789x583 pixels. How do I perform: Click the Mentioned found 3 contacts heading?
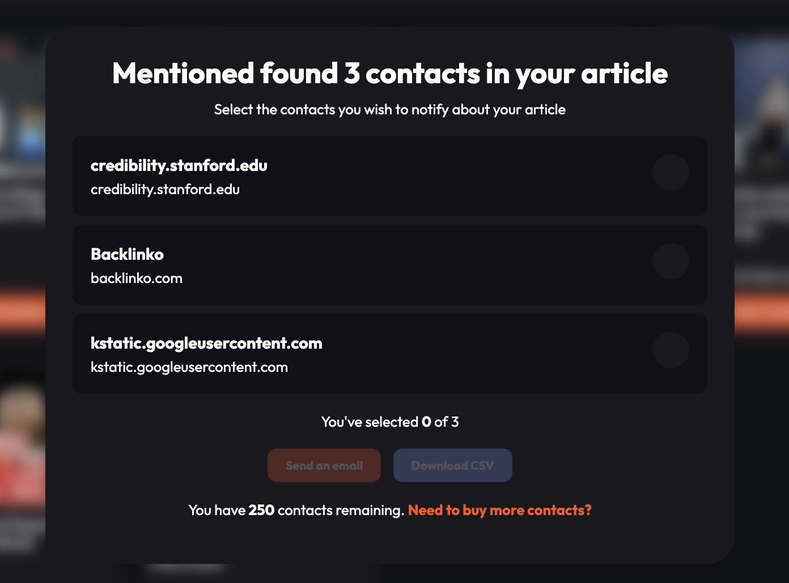[390, 74]
